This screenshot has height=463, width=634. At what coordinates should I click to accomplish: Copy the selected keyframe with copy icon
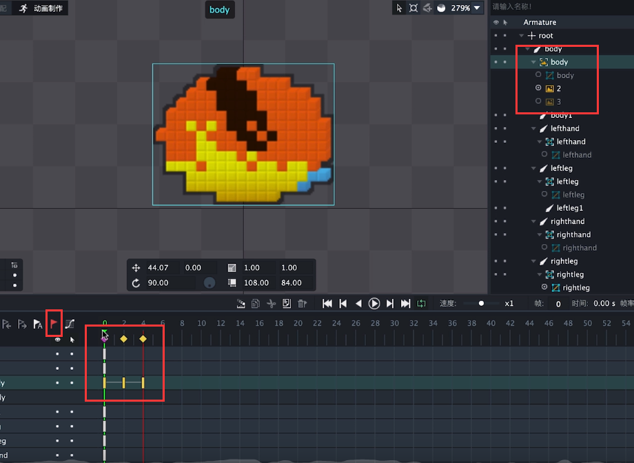point(256,304)
